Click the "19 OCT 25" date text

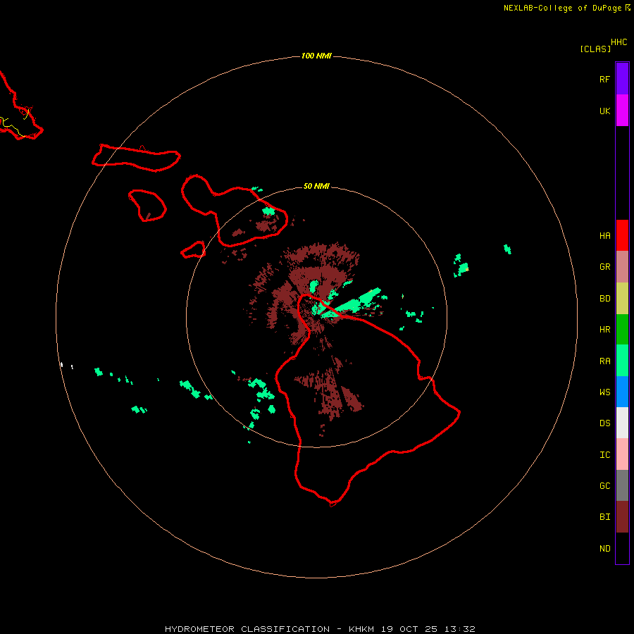coord(409,629)
